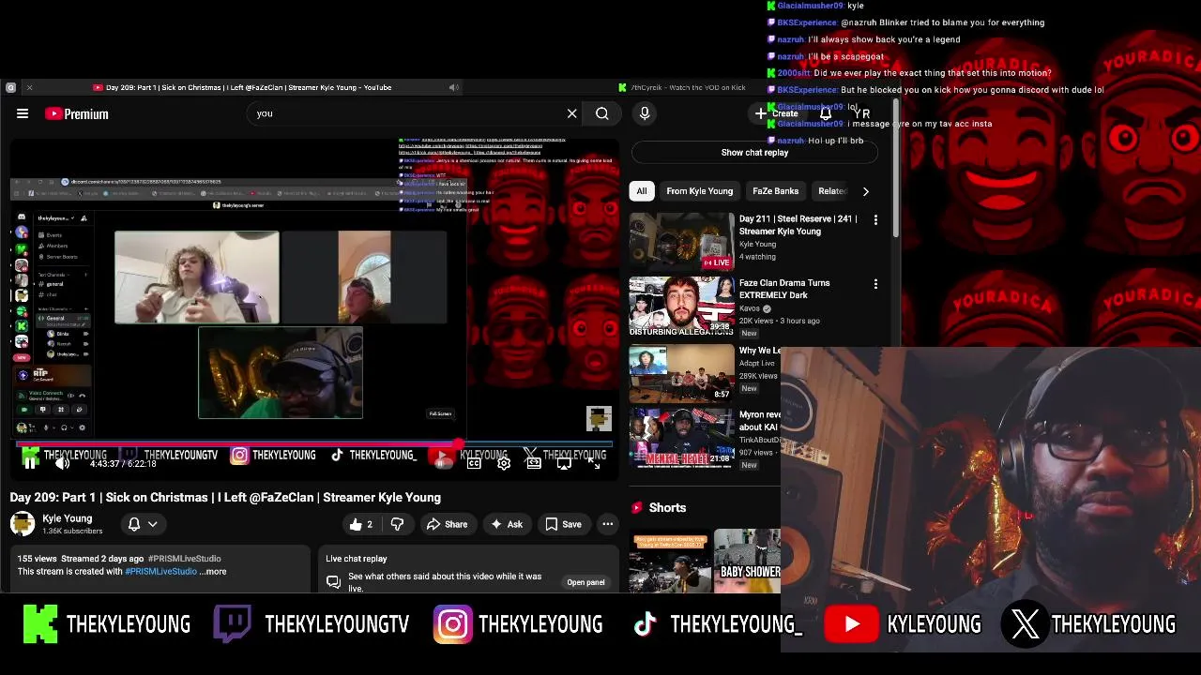Share this video
Screen dimensions: 1201x675
coord(447,524)
